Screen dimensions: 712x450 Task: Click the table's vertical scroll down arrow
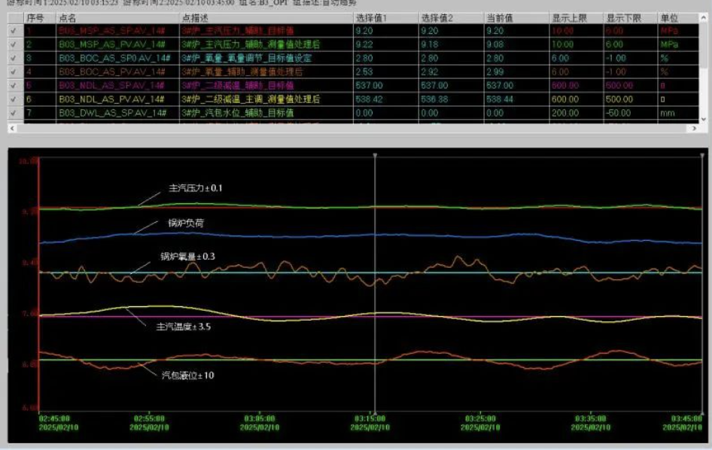(704, 120)
